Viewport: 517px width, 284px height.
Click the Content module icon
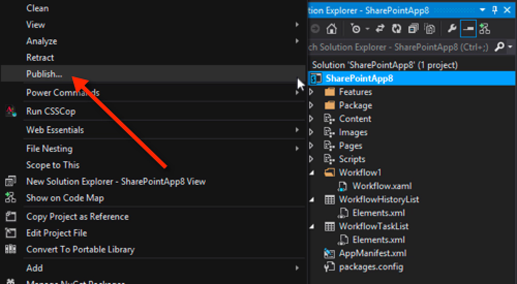point(329,119)
